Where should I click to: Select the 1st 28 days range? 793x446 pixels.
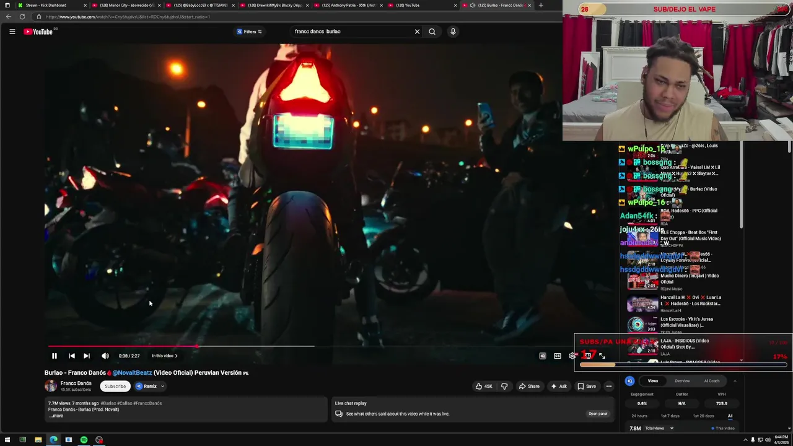(703, 416)
